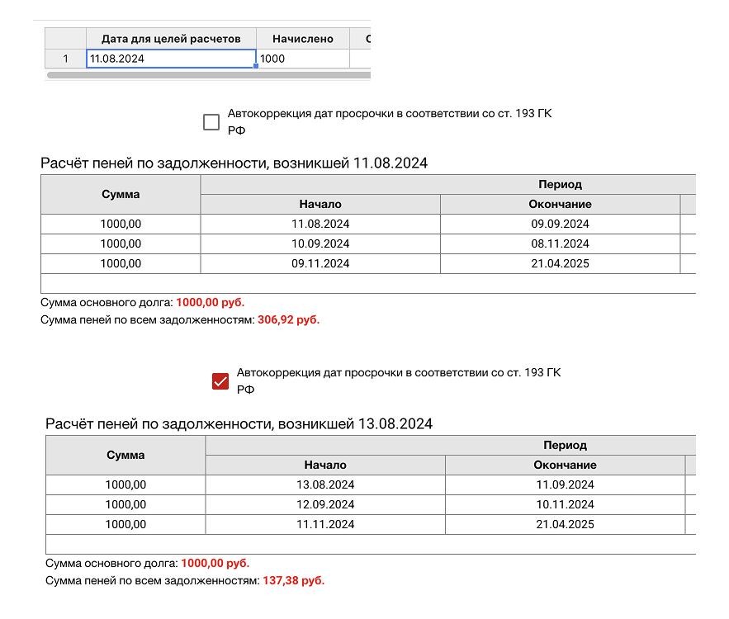Click 21.04.2025 in the 09.11.2024 row
729x619 pixels.
(561, 263)
